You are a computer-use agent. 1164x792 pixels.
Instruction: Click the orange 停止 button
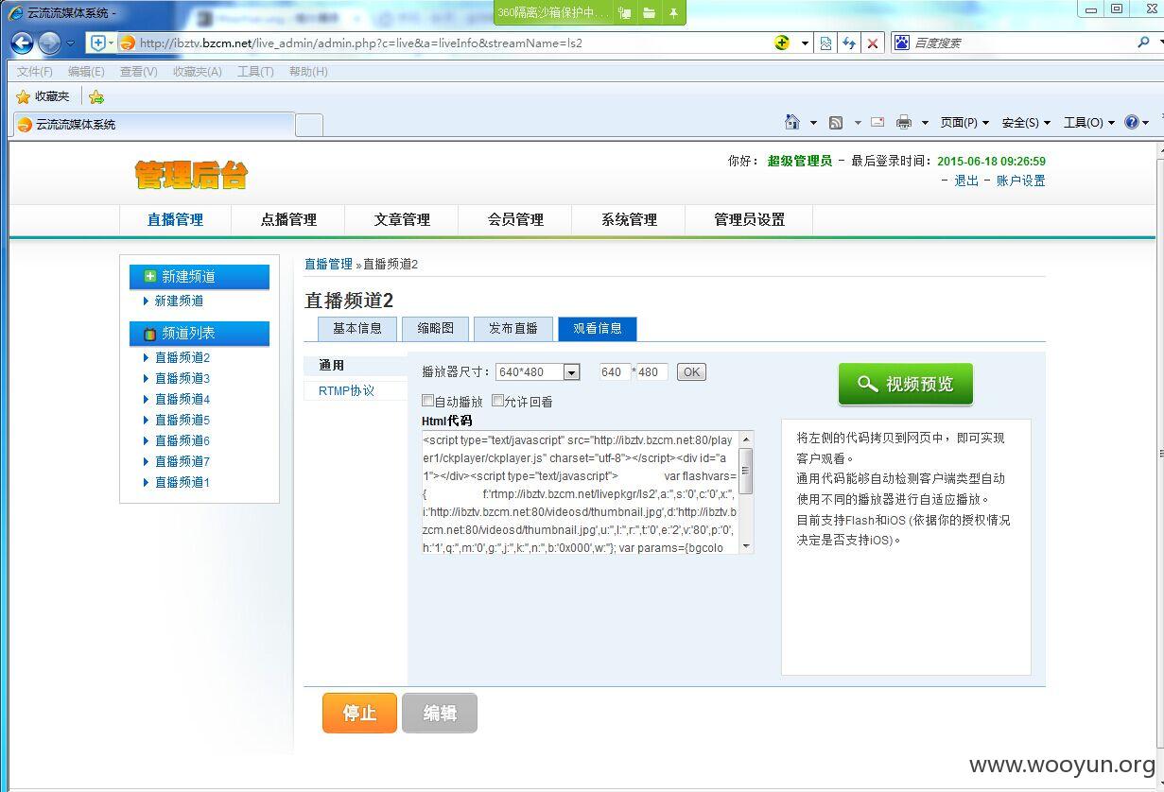tap(359, 713)
